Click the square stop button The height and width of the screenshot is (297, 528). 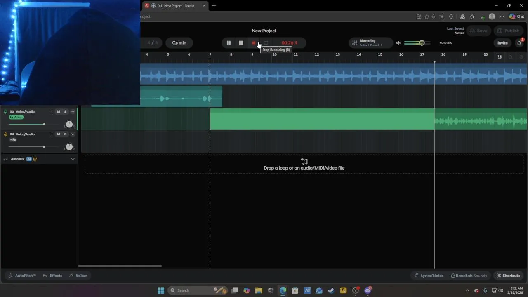(241, 43)
